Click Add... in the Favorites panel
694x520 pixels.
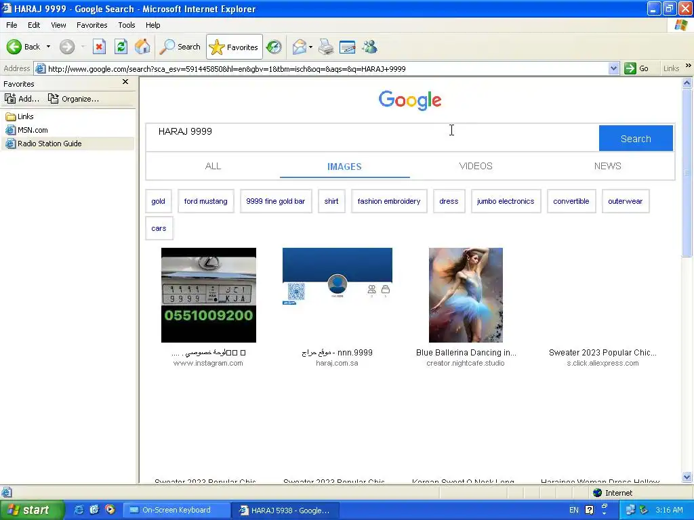pyautogui.click(x=22, y=99)
